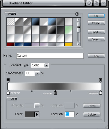Select the left opacity stop above gradient bar
109x129 pixels.
coord(8,80)
